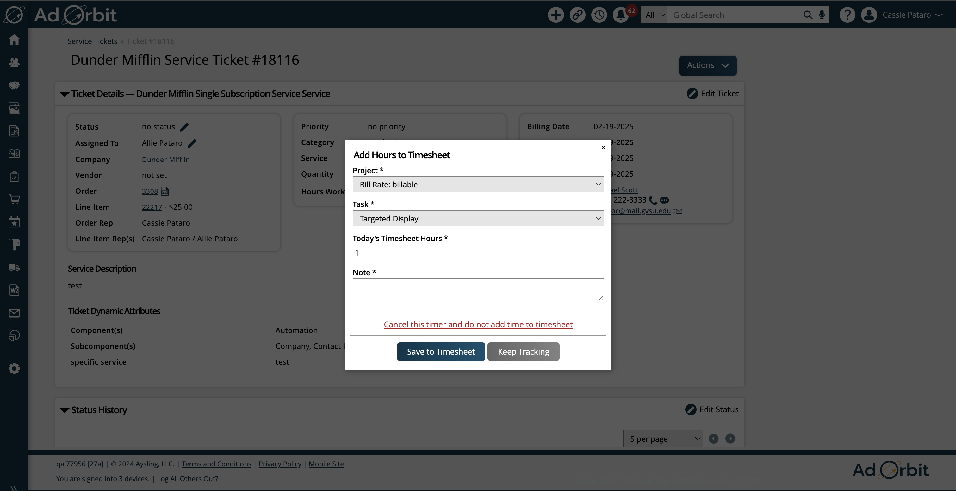Open the All search scope dropdown
Screen dimensions: 956x491
coord(654,15)
